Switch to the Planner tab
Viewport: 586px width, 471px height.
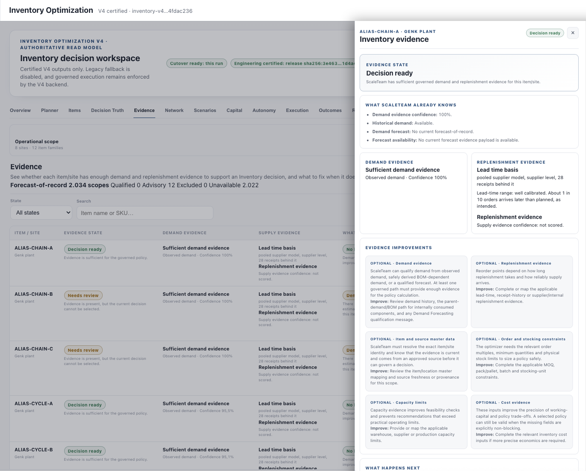(50, 110)
